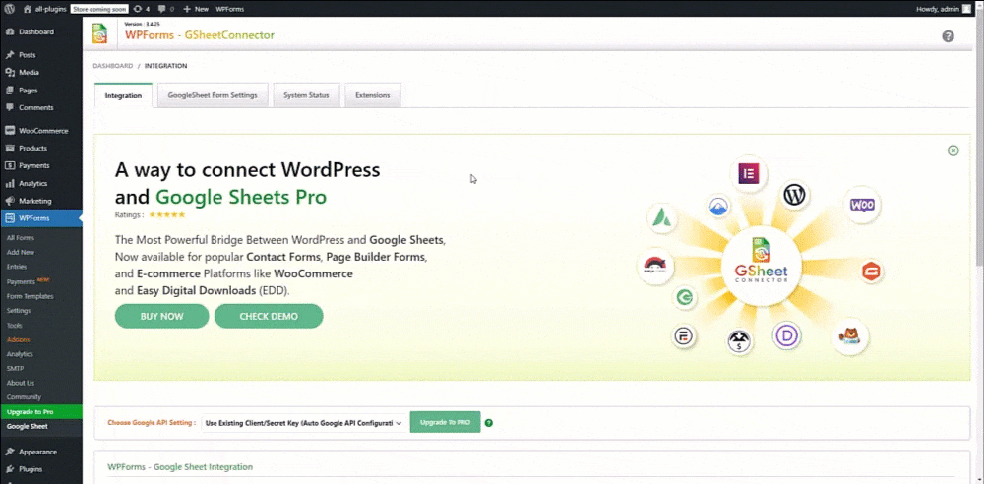Click the Comments icon in sidebar
The height and width of the screenshot is (484, 984).
(10, 107)
